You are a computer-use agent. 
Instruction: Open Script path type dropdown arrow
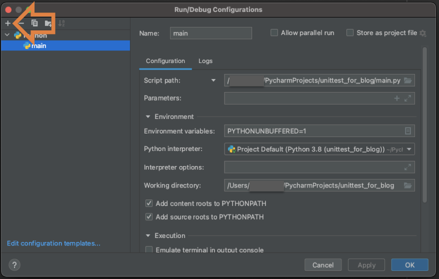pos(213,80)
